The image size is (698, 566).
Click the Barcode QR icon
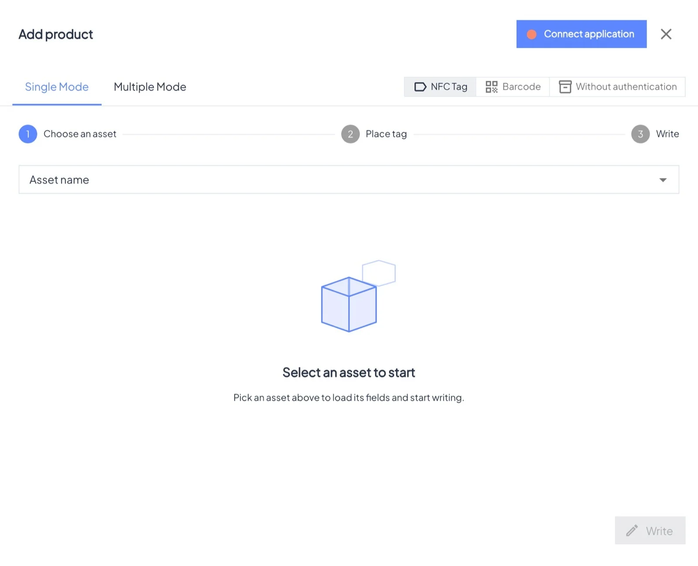click(492, 87)
